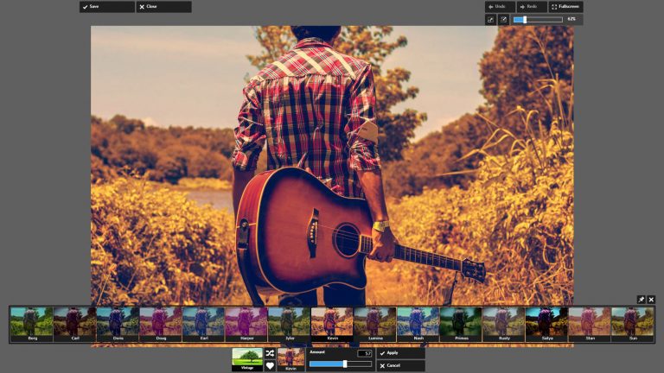Image resolution: width=664 pixels, height=373 pixels.
Task: Close the filter strip with the X icon
Action: point(651,300)
